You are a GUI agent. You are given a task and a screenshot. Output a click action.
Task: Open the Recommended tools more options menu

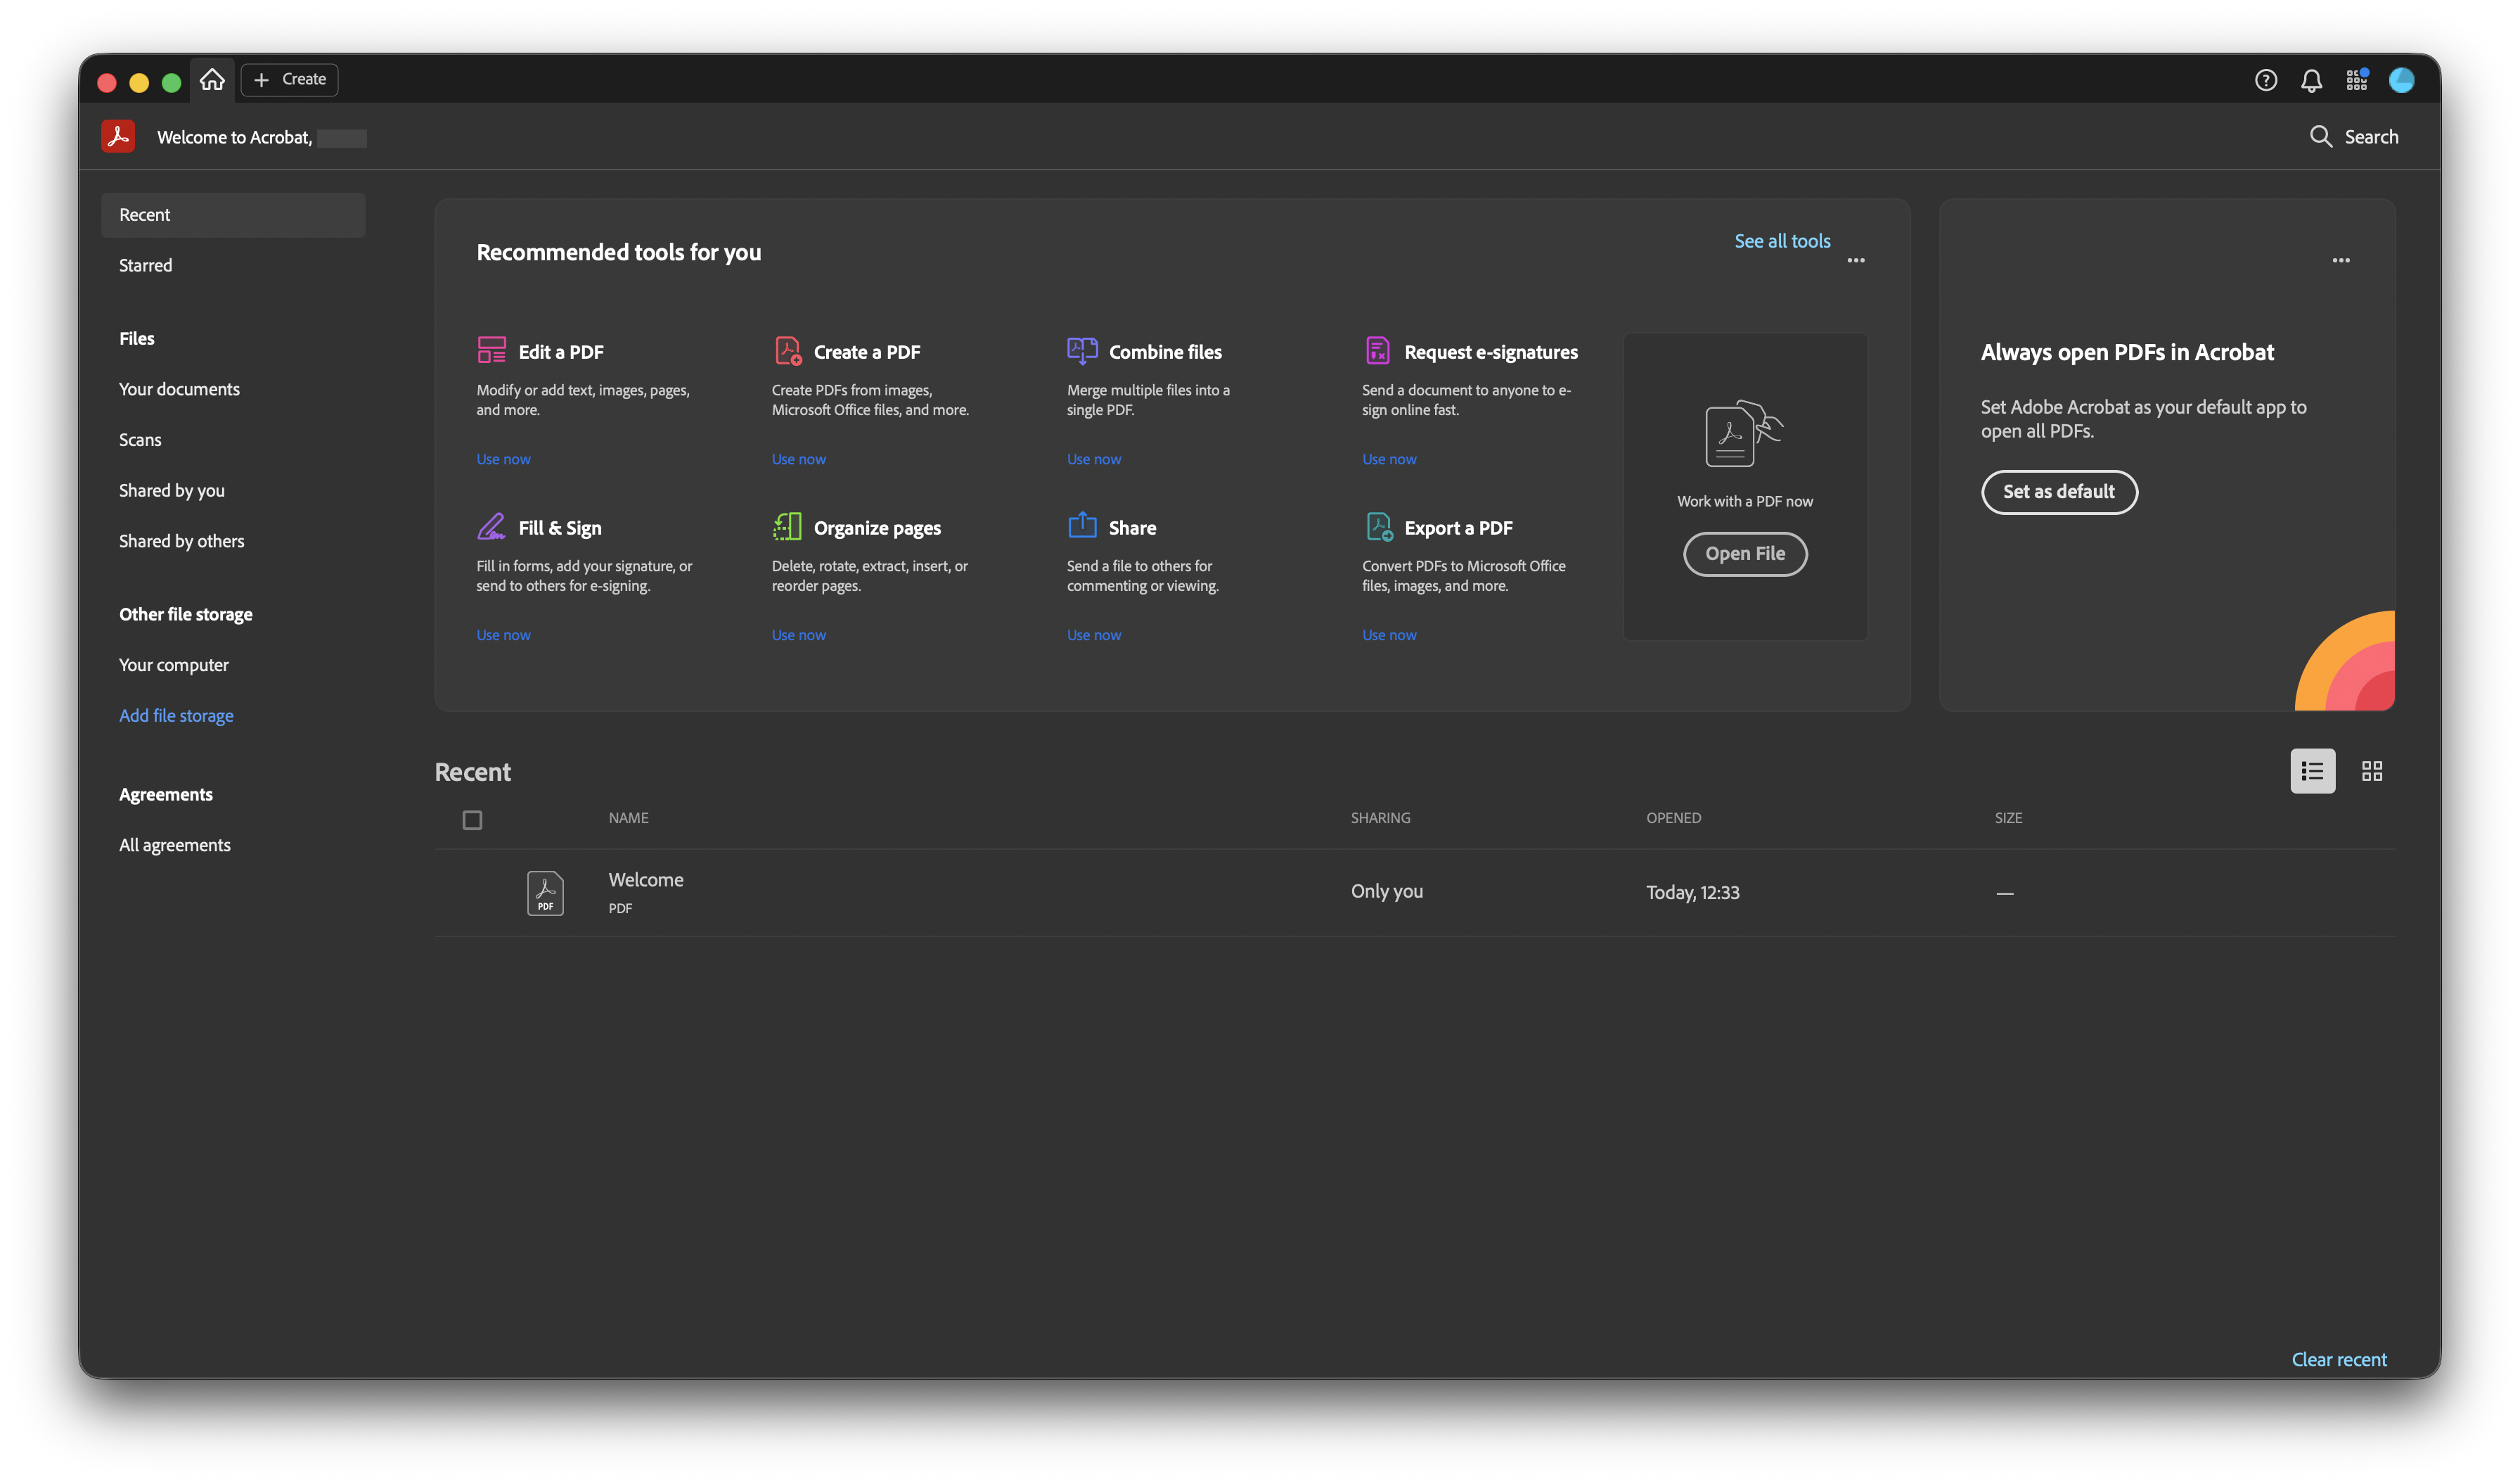pos(1855,260)
